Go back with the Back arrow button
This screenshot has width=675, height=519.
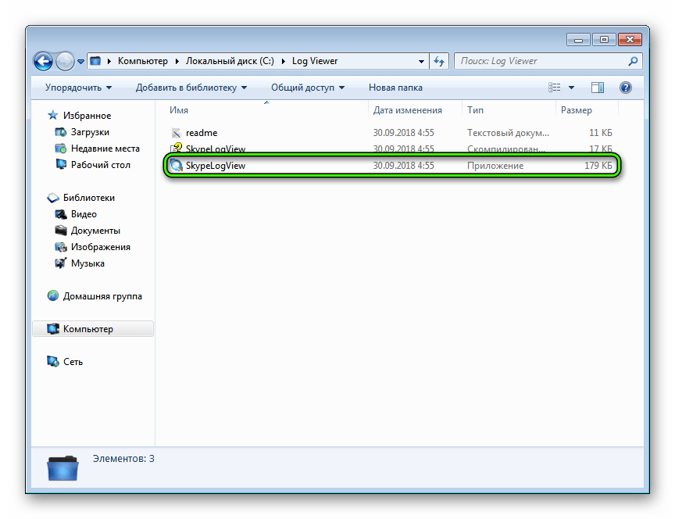coord(43,61)
